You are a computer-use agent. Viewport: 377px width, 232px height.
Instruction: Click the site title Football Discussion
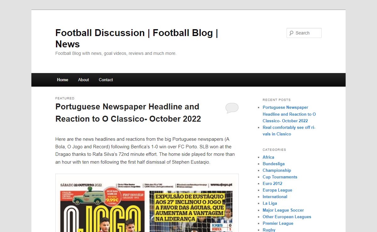pyautogui.click(x=137, y=38)
